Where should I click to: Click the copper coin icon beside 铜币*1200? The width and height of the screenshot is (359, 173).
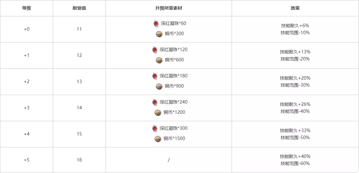(x=158, y=113)
